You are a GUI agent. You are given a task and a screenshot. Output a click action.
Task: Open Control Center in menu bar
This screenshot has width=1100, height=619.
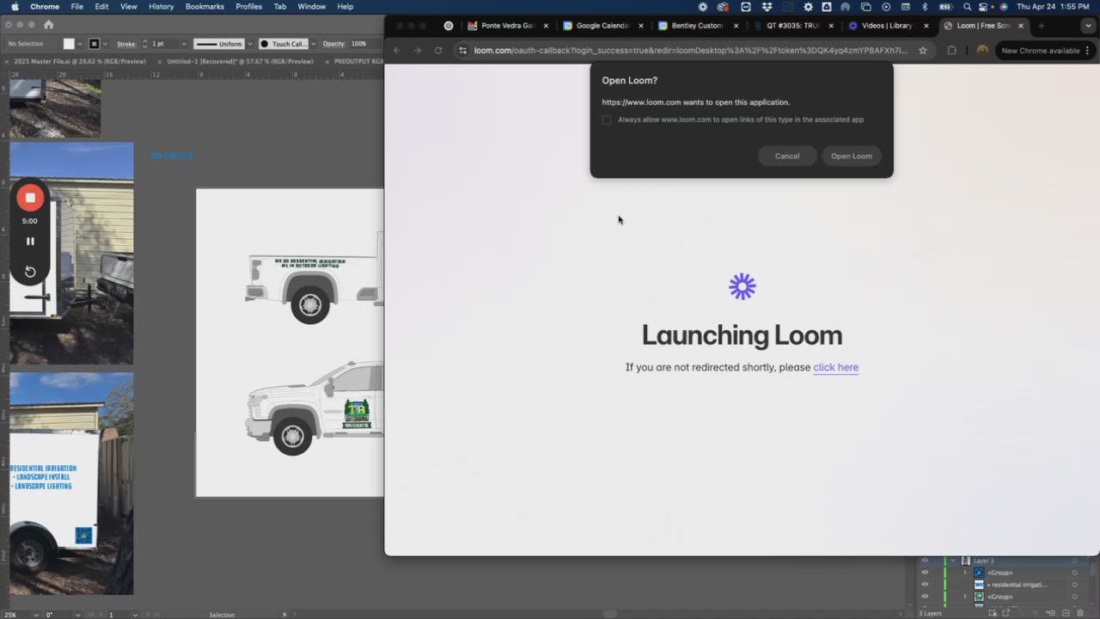point(984,7)
